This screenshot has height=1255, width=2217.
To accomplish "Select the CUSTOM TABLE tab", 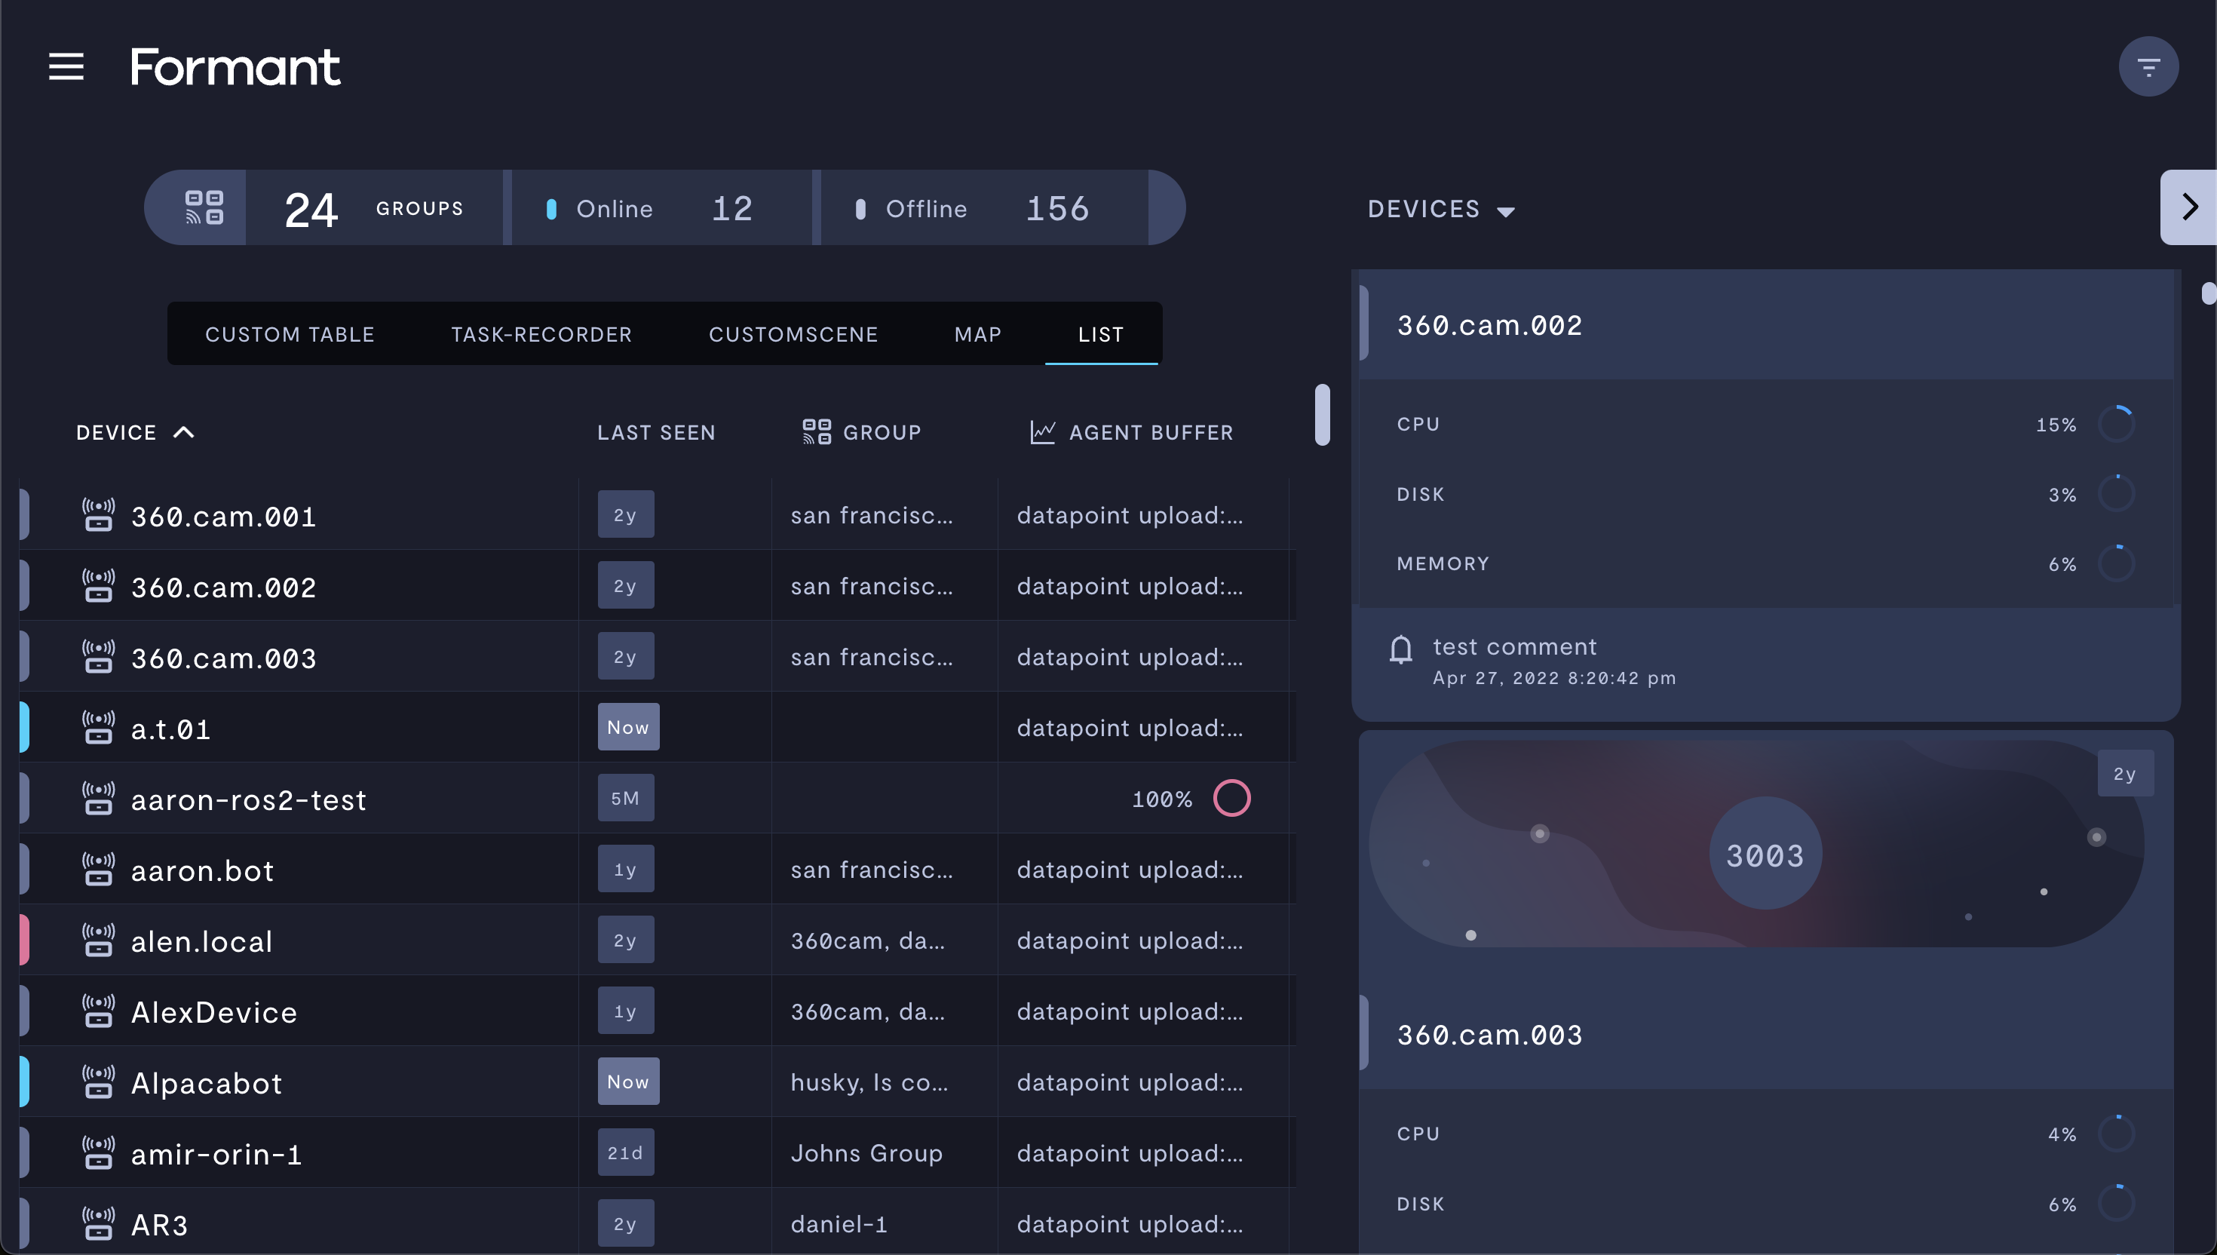I will (290, 332).
